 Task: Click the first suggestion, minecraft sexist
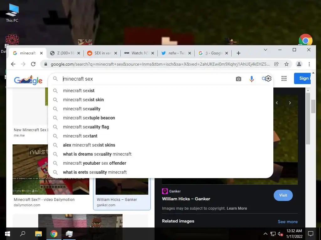(x=160, y=91)
